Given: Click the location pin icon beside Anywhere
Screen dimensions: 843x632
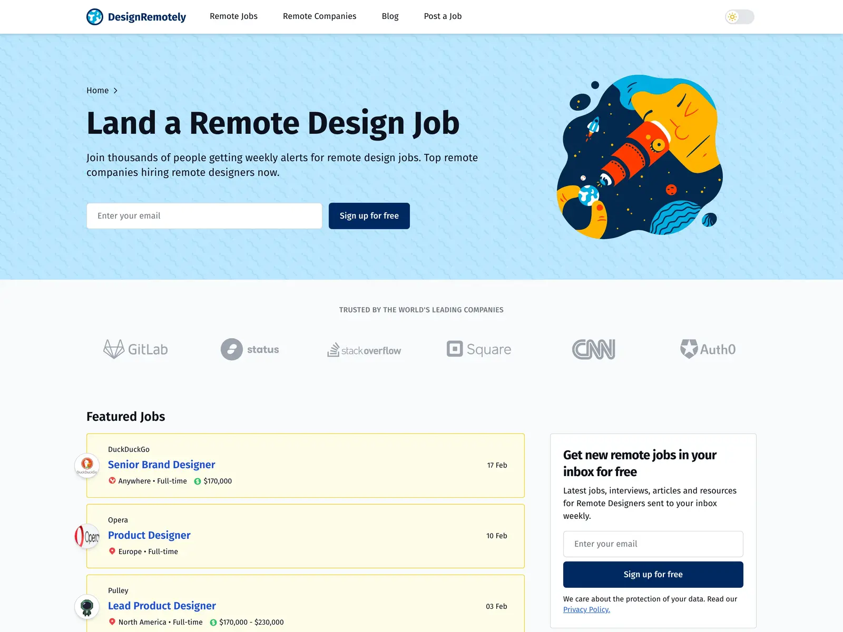Looking at the screenshot, I should 112,480.
